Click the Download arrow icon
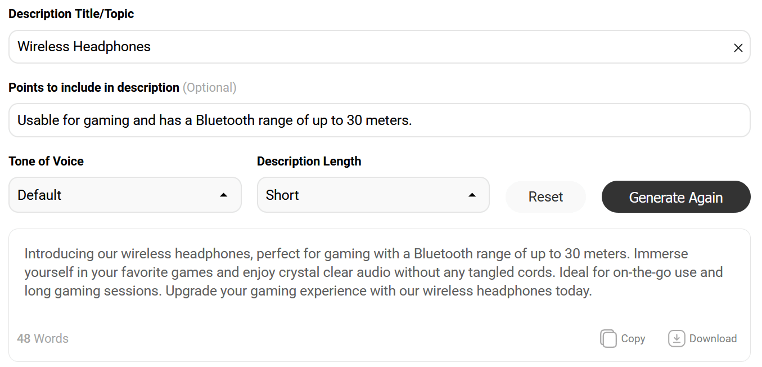 pos(677,338)
